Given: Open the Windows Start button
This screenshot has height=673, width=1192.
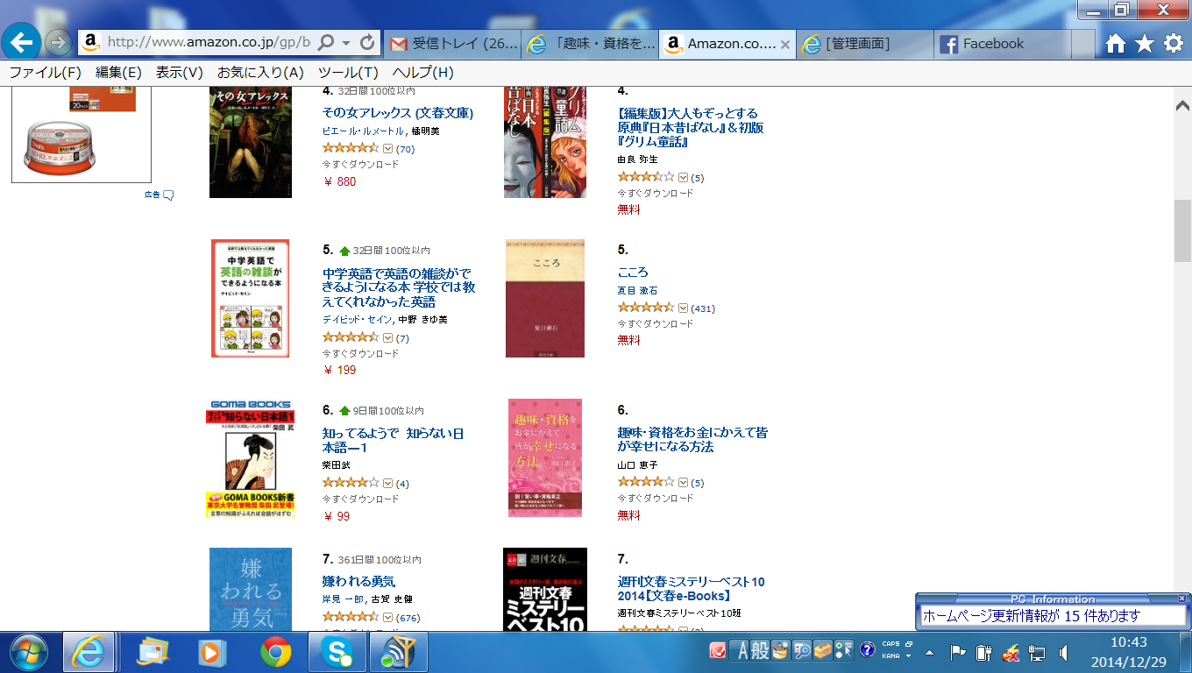Looking at the screenshot, I should point(29,651).
